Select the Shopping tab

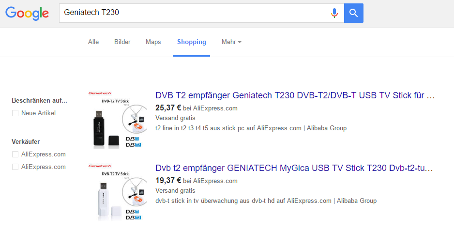191,42
